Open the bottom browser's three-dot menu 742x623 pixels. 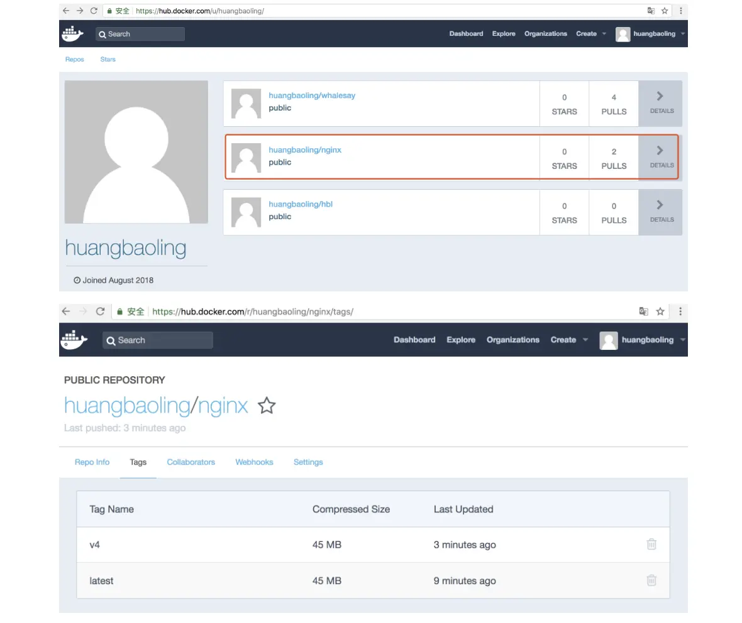click(680, 311)
